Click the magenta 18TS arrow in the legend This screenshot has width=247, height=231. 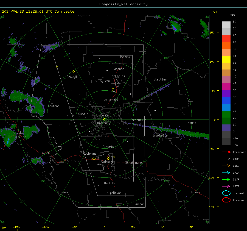point(226,187)
